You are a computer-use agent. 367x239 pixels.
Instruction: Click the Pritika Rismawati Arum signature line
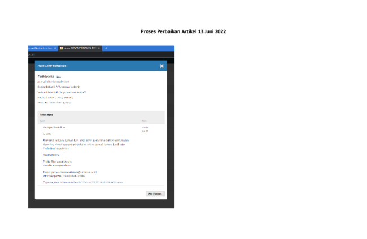57,161
